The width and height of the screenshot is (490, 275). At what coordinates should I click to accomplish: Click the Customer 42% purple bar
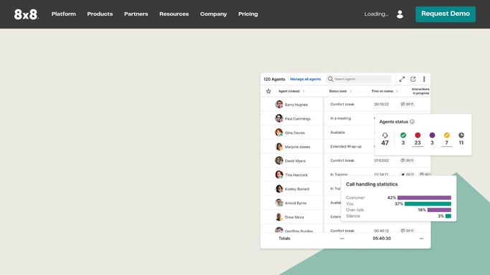pyautogui.click(x=424, y=198)
